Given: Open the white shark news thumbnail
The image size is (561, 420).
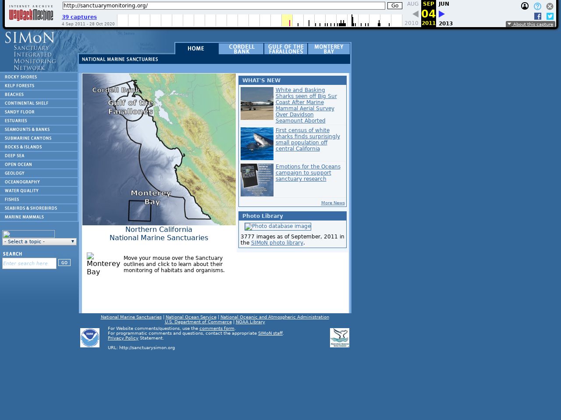Looking at the screenshot, I should coord(257,143).
